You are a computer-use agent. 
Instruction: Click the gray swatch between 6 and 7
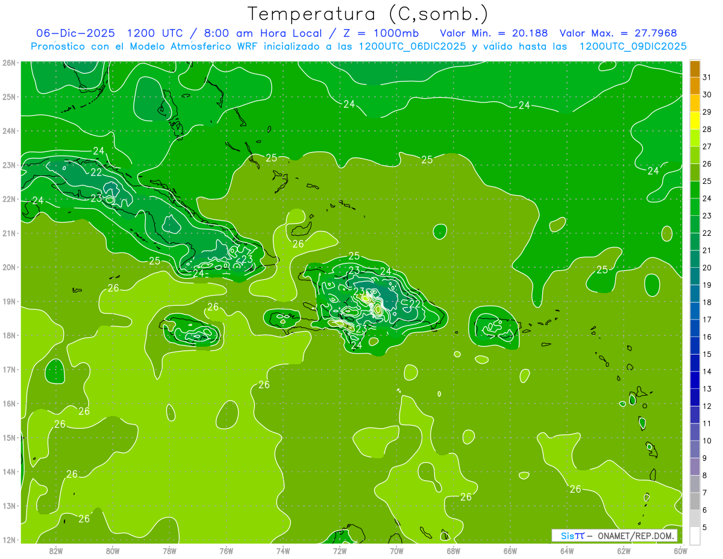tap(695, 501)
